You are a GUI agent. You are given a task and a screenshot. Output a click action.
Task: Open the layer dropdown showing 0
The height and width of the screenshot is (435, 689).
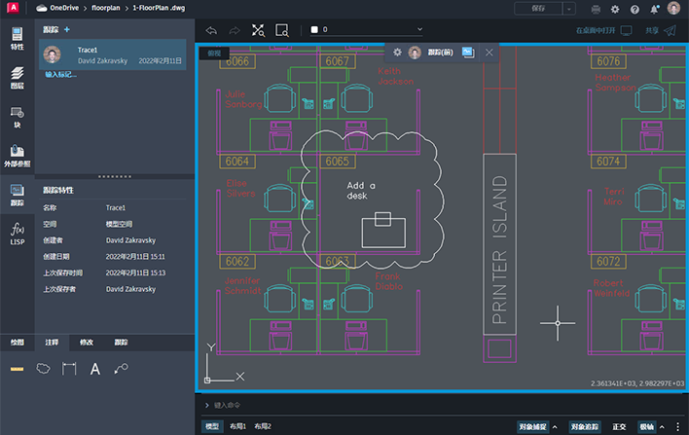tap(367, 29)
